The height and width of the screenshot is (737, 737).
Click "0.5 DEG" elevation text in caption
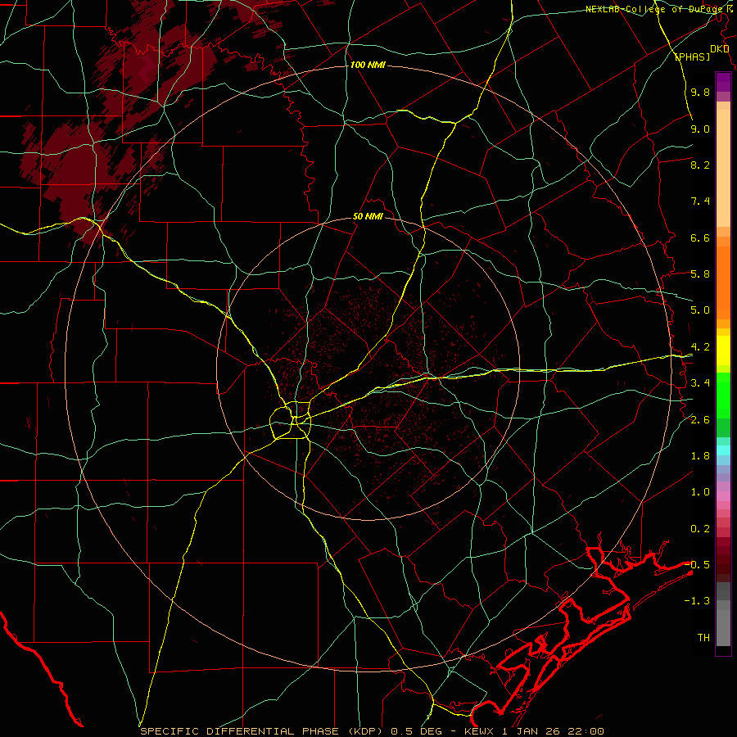(x=417, y=731)
